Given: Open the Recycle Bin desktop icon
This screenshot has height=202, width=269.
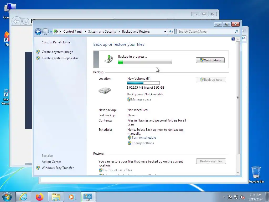Looking at the screenshot, I should 256,175.
